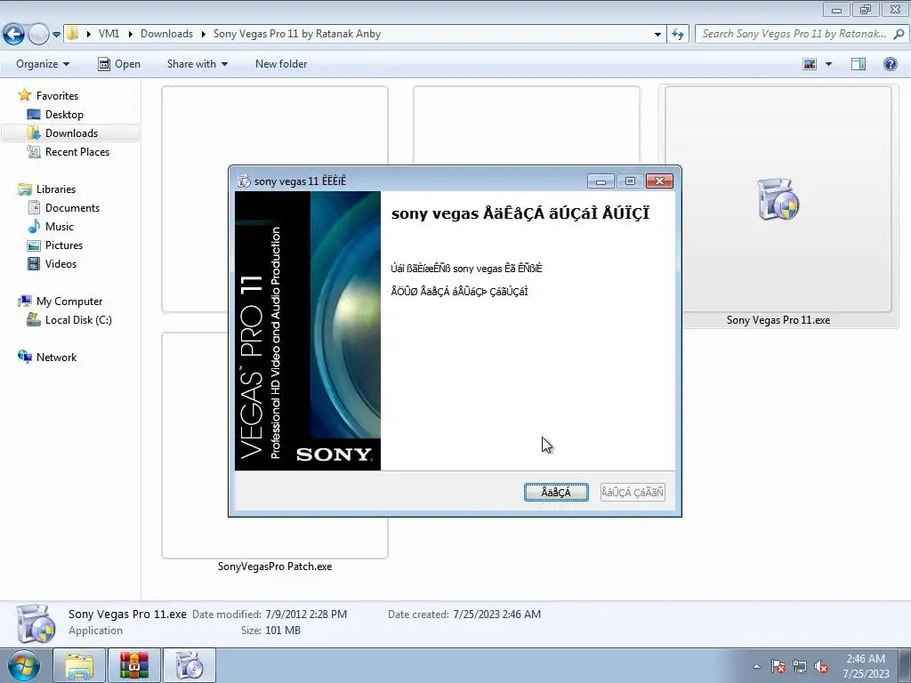This screenshot has height=683, width=911.
Task: Click the installer dialog title bar icon
Action: point(244,181)
